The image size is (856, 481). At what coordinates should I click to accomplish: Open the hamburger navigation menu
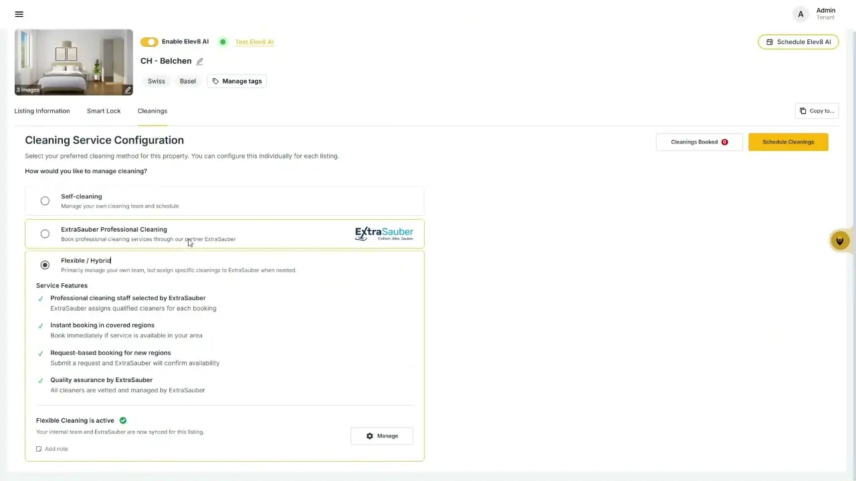19,14
